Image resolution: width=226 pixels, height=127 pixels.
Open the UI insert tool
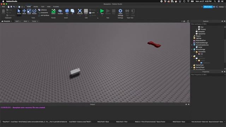tap(72, 12)
